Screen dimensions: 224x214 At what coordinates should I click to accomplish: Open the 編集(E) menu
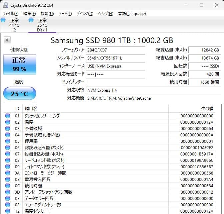point(30,14)
